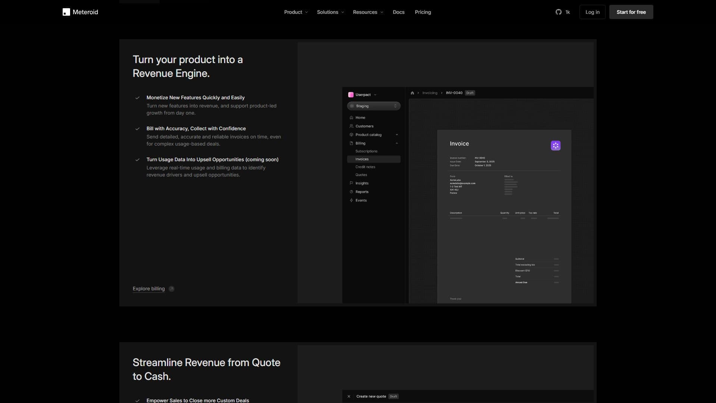Screen dimensions: 716x403
Task: Click checkmark beside Turn Usage Data
Action: pos(138,160)
